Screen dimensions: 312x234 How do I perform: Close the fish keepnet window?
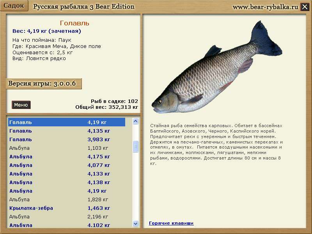click(x=305, y=7)
